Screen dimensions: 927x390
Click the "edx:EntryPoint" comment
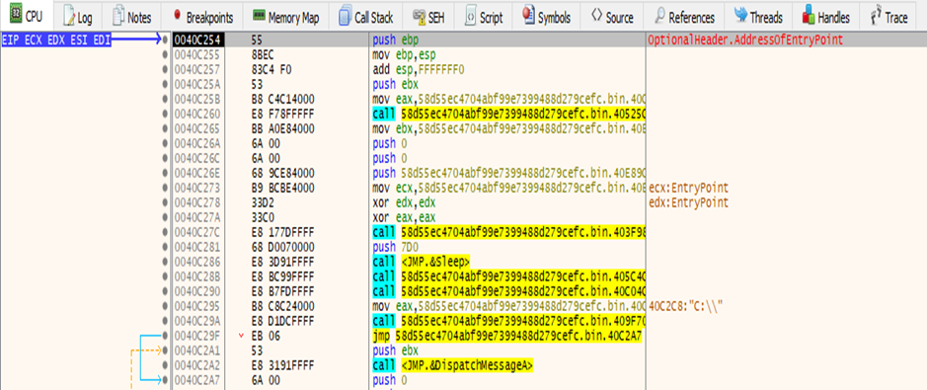pyautogui.click(x=688, y=202)
